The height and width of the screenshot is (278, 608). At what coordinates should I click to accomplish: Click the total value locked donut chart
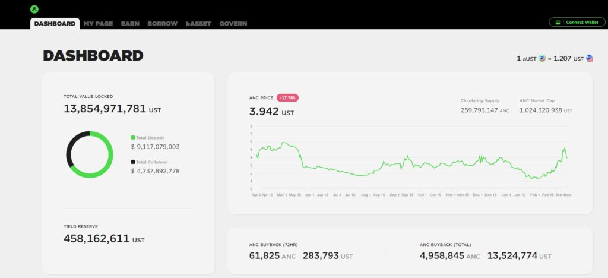[x=90, y=154]
